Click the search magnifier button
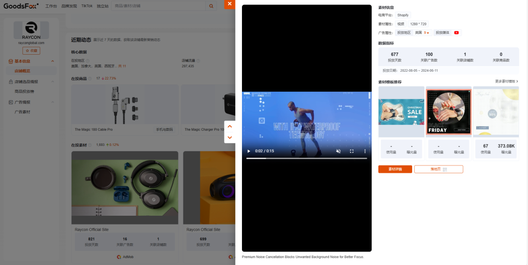Viewport: 528px width, 265px height. pos(211,6)
